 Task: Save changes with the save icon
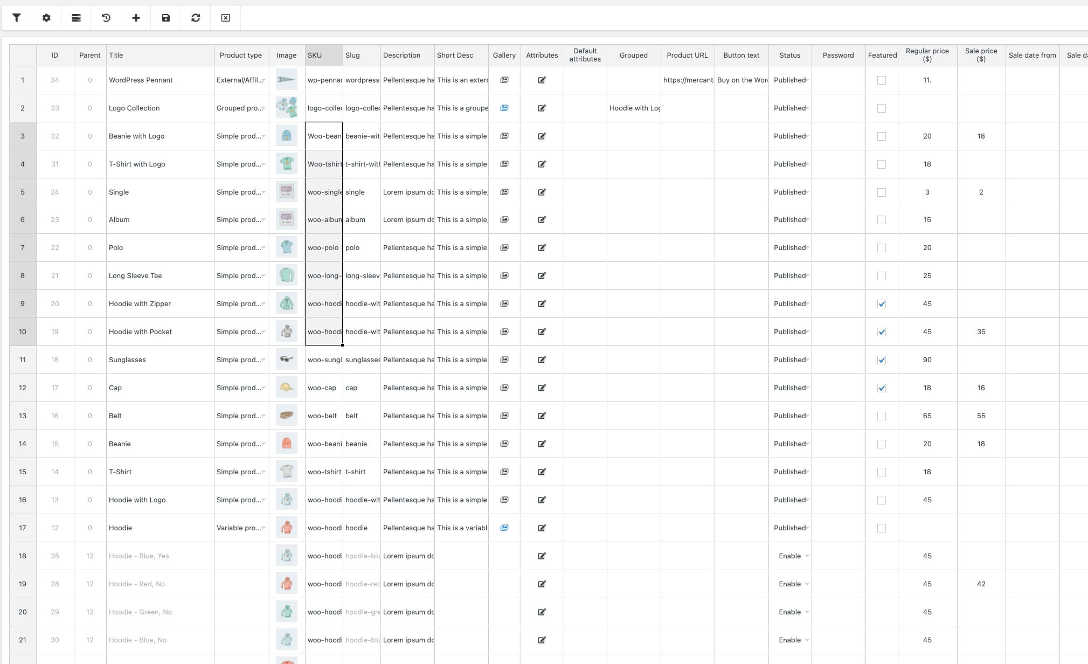(165, 18)
